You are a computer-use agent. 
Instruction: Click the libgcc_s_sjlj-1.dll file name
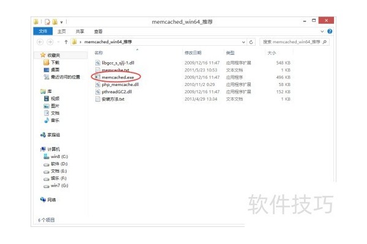point(117,63)
